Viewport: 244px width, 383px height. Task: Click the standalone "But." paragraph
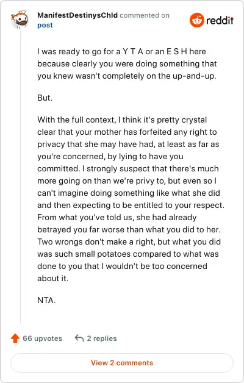tap(45, 98)
